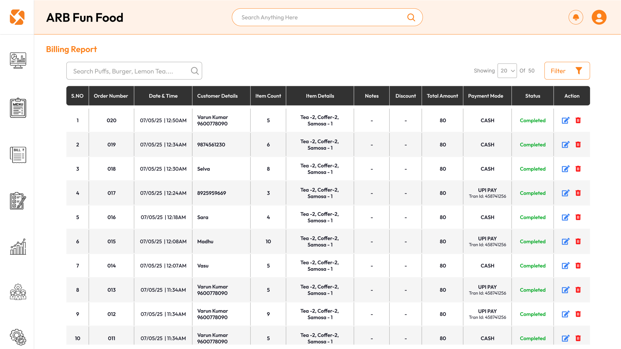Image resolution: width=621 pixels, height=349 pixels.
Task: Edit order 015
Action: [565, 241]
